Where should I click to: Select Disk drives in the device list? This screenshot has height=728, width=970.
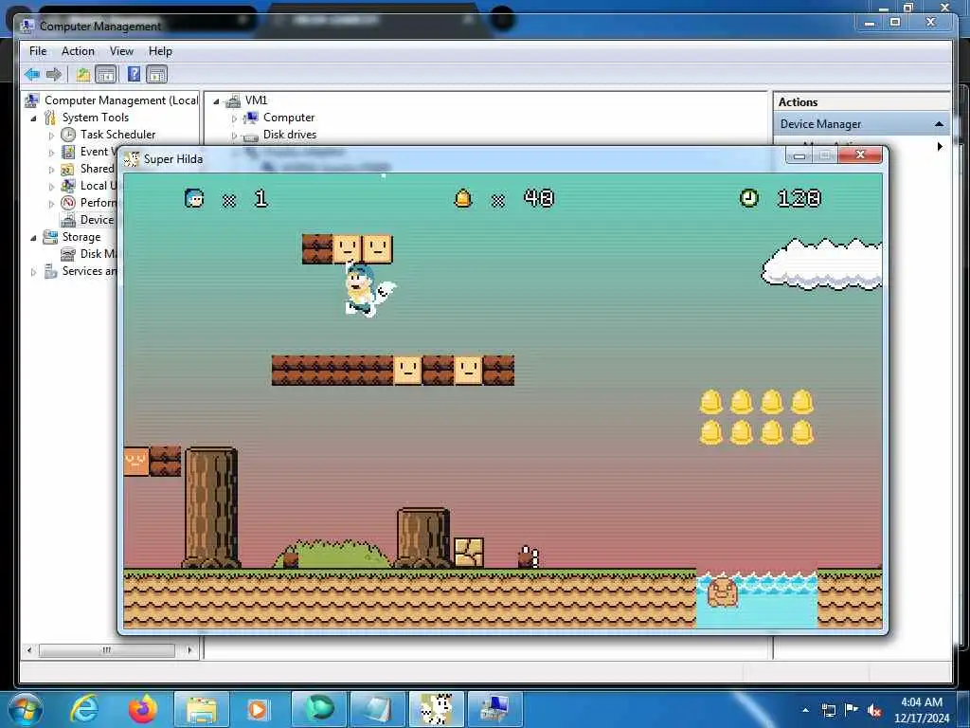click(x=290, y=135)
